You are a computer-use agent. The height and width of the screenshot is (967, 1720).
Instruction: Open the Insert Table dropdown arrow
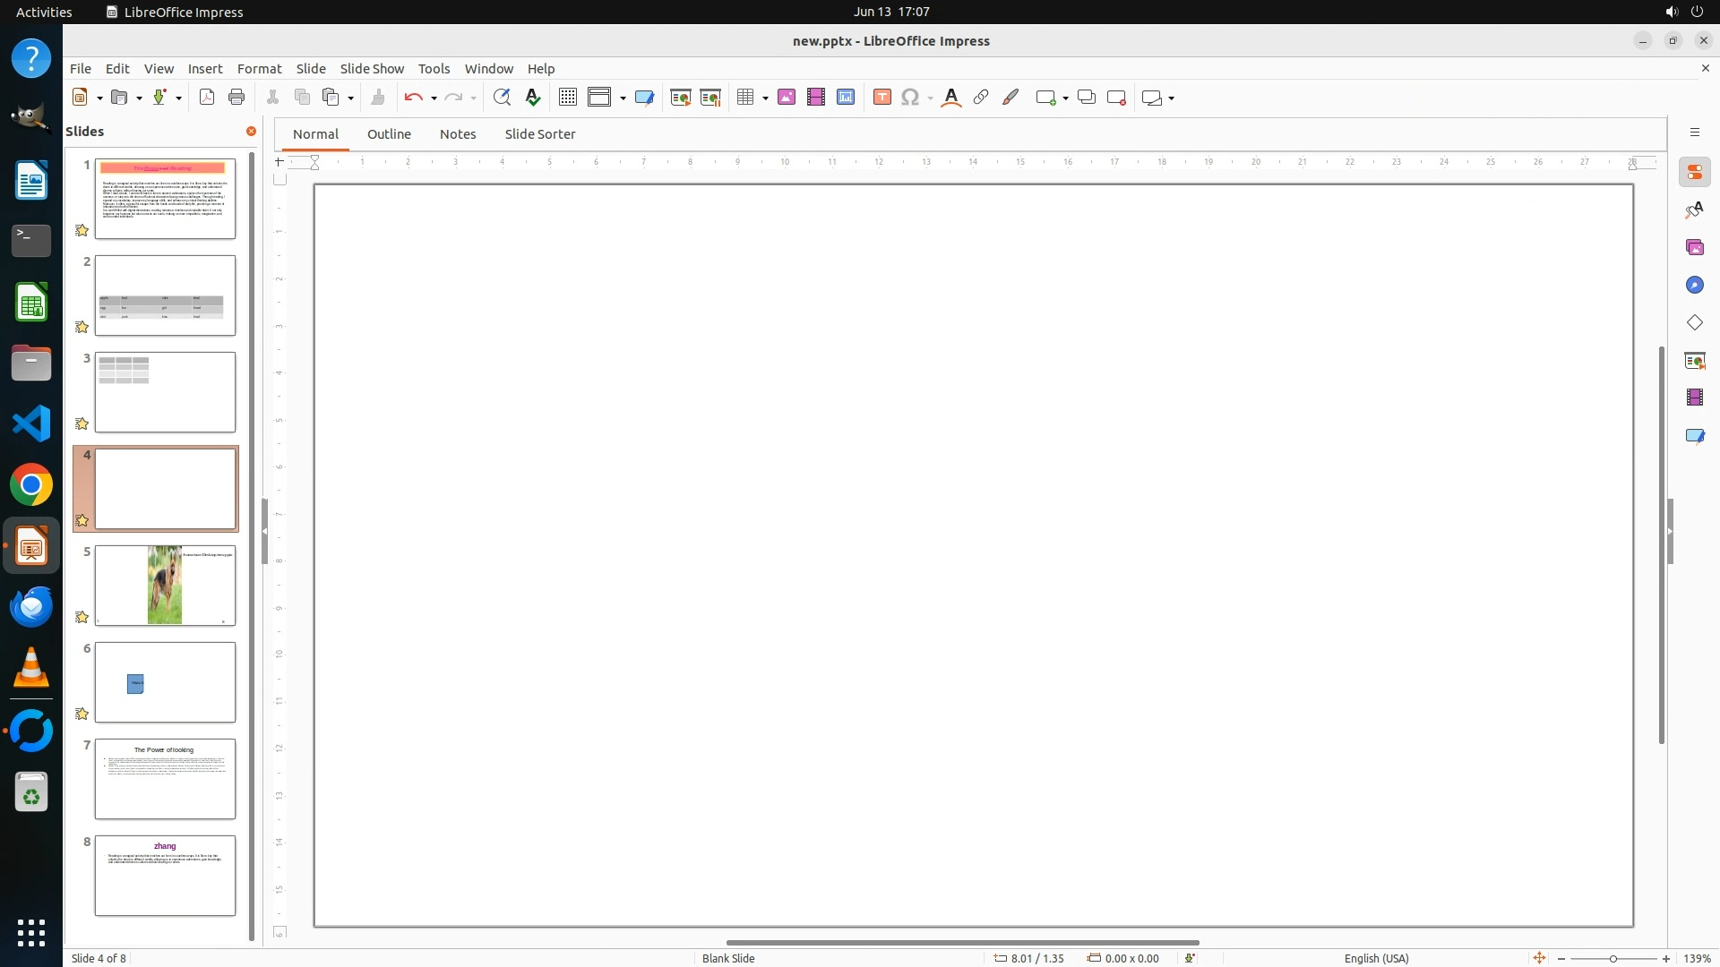[x=765, y=98]
